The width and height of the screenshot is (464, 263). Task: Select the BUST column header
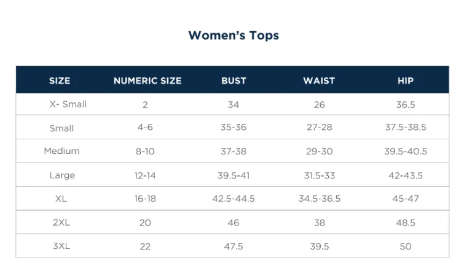[234, 81]
